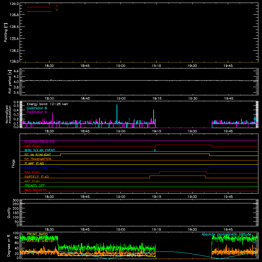Click the lowered blue ECLIPSE_FLAG segment
Screen dimensions: 262x262
pos(135,169)
